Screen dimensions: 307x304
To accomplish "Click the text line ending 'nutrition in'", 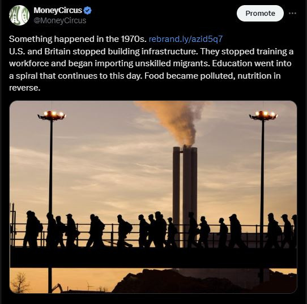I will coord(145,76).
